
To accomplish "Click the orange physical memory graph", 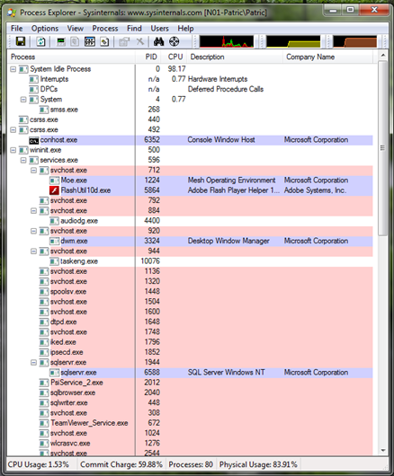I will [x=354, y=41].
